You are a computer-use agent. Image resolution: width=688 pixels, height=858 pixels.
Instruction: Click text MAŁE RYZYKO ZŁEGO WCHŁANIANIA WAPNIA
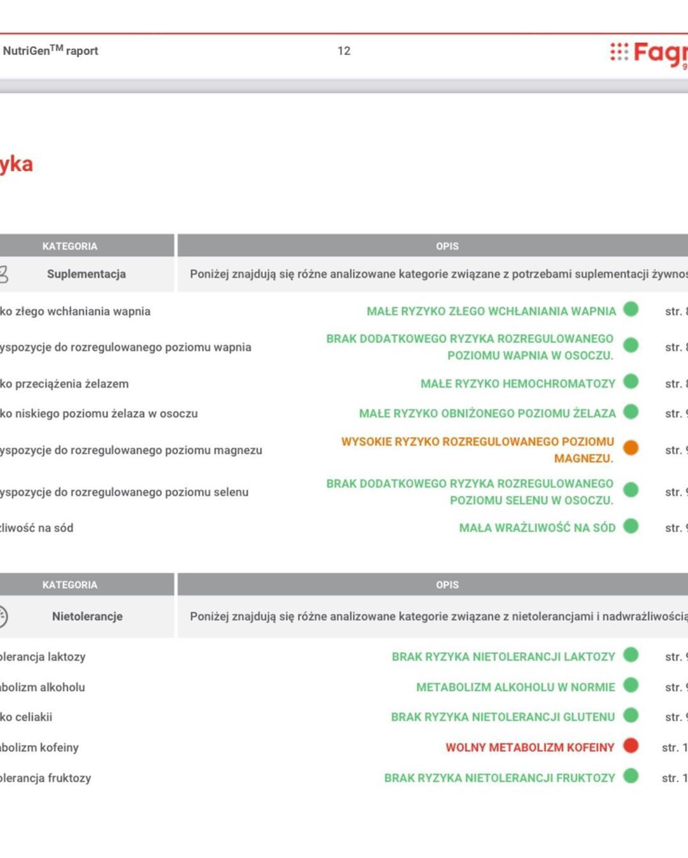(x=491, y=311)
